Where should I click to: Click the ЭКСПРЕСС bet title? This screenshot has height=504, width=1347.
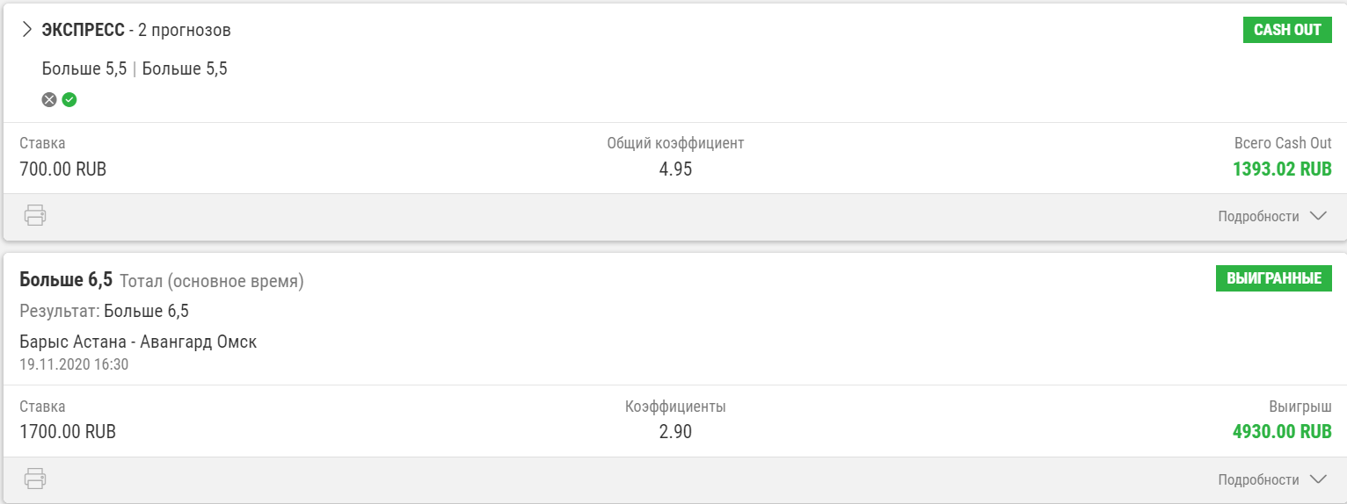[x=83, y=31]
